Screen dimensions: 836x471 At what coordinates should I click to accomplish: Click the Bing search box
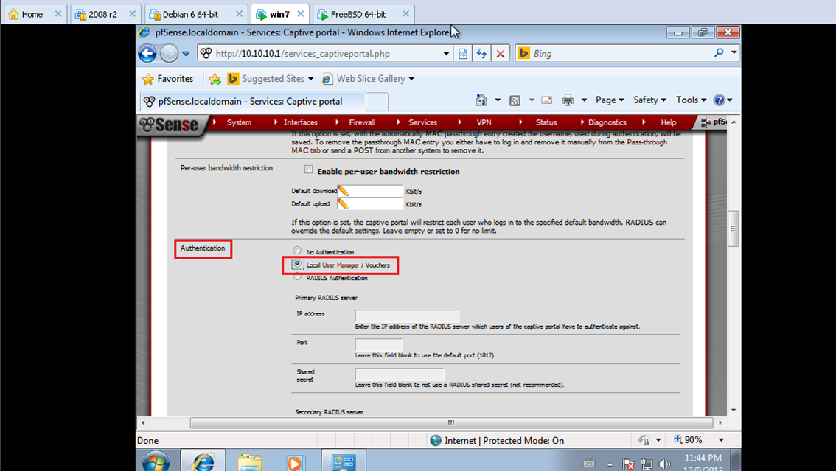621,53
